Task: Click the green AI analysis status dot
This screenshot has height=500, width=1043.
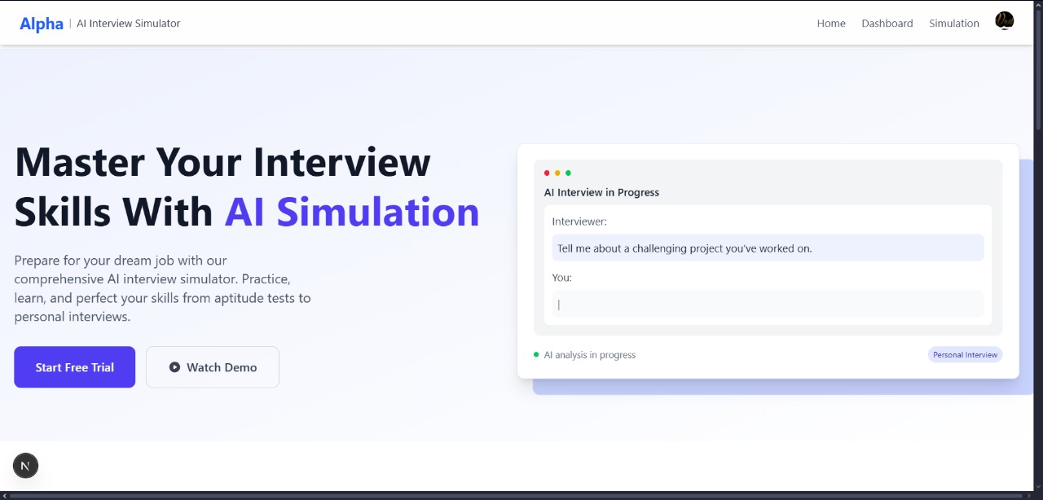Action: [536, 354]
